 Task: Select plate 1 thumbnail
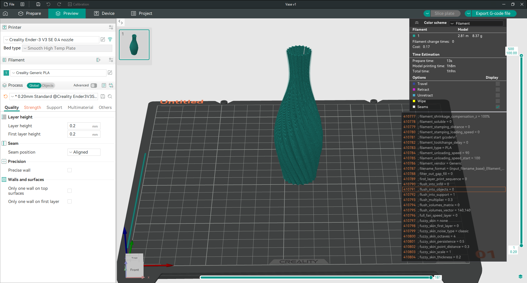[134, 45]
